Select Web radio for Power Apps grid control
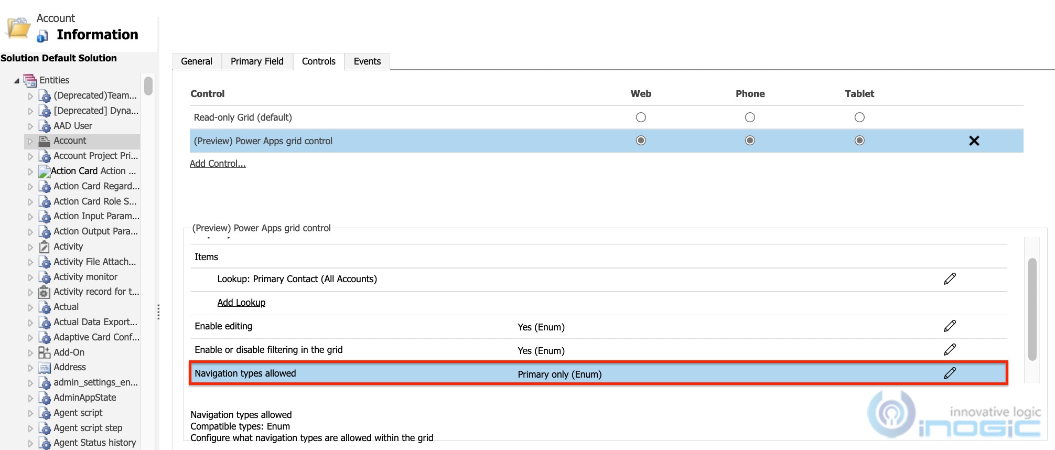Screen dimensions: 1055x450 (x=641, y=141)
